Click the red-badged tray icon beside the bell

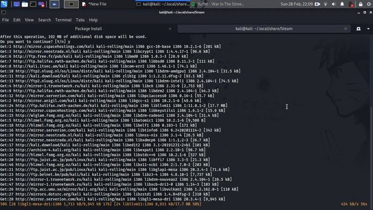click(x=351, y=4)
